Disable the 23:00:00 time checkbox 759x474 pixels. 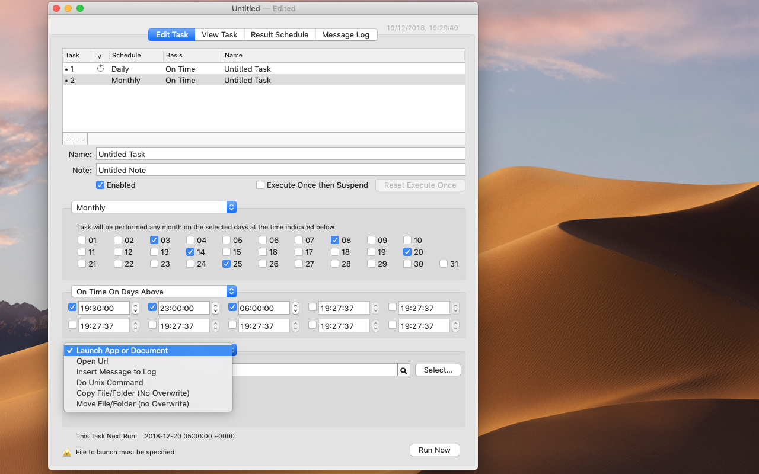point(152,307)
